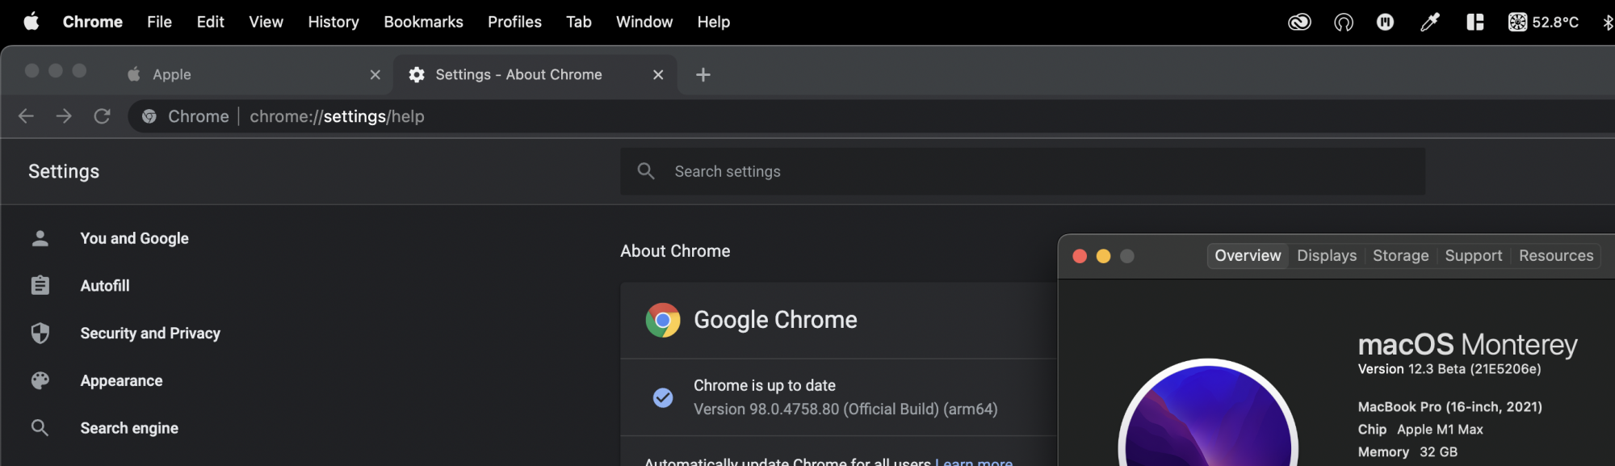Click the browser back arrow

[x=26, y=116]
